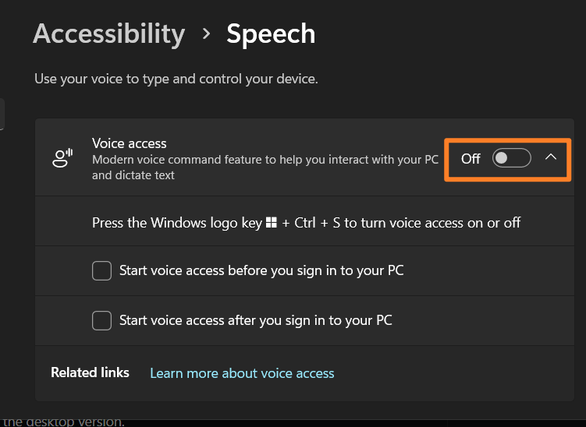
Task: Turn on the Voice access toggle
Action: (x=511, y=158)
